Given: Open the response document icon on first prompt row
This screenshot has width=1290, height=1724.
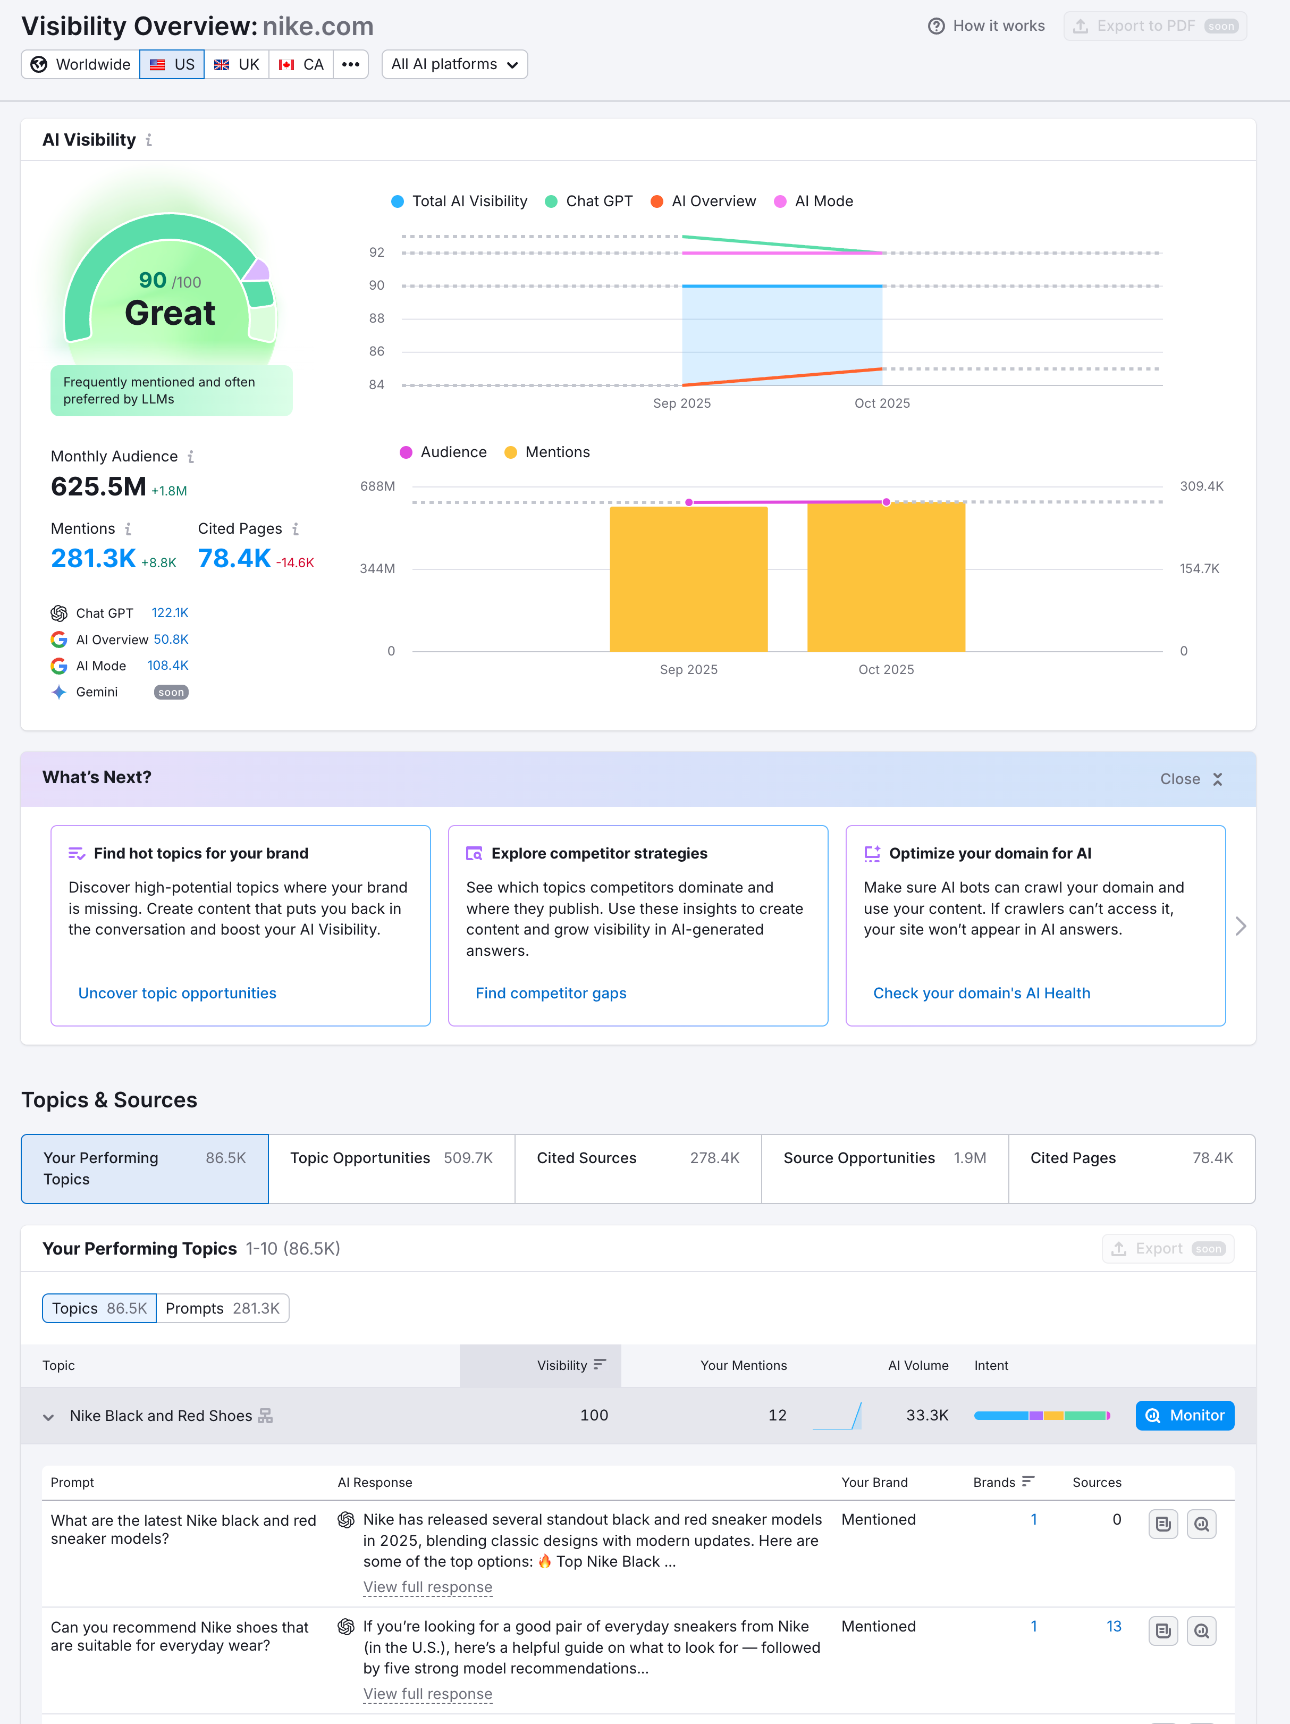Looking at the screenshot, I should (1163, 1524).
